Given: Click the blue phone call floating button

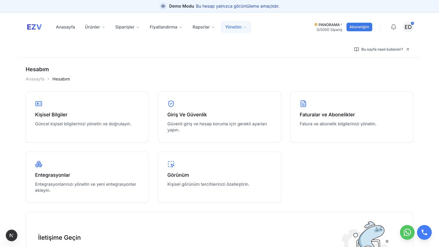Looking at the screenshot, I should (424, 232).
